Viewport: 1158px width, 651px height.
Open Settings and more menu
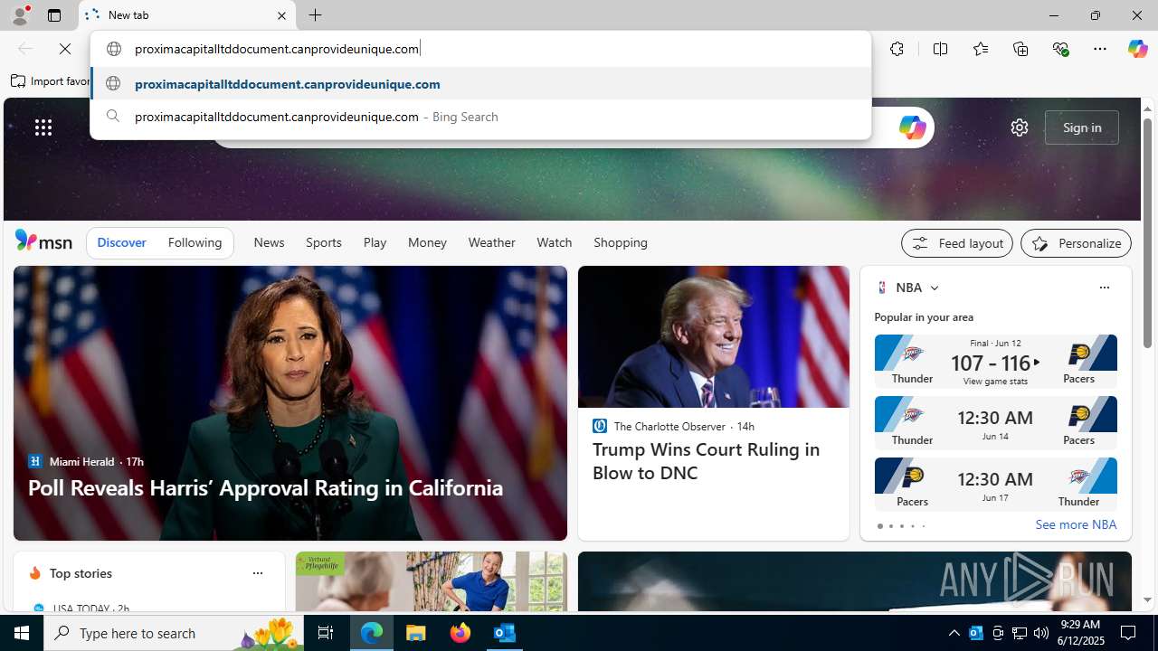[x=1100, y=49]
